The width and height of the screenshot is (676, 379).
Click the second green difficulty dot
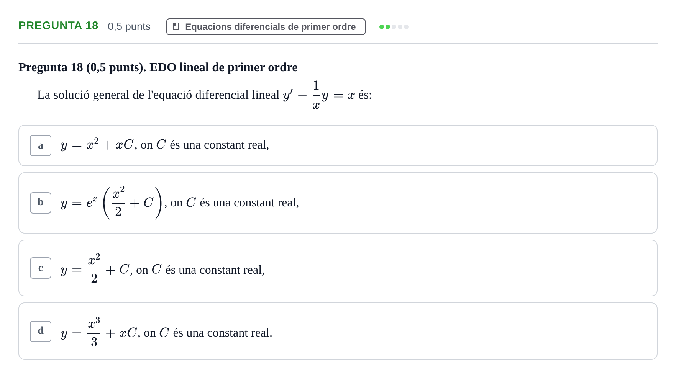pos(388,27)
